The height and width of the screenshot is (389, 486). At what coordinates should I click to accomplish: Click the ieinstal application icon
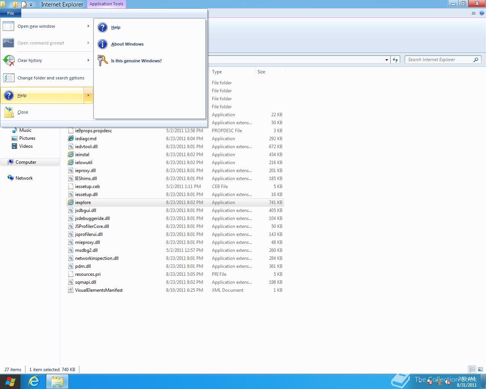click(x=71, y=155)
